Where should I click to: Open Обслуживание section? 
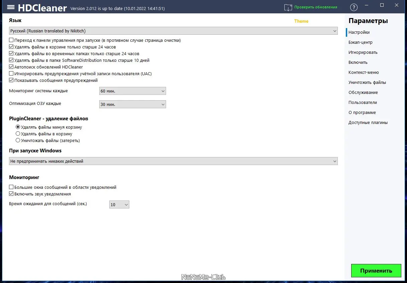(x=363, y=93)
